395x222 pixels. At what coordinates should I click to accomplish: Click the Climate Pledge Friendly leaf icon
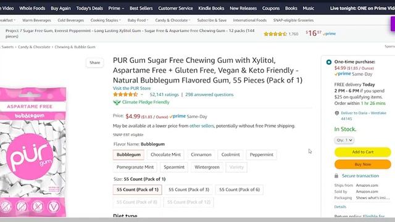[117, 102]
